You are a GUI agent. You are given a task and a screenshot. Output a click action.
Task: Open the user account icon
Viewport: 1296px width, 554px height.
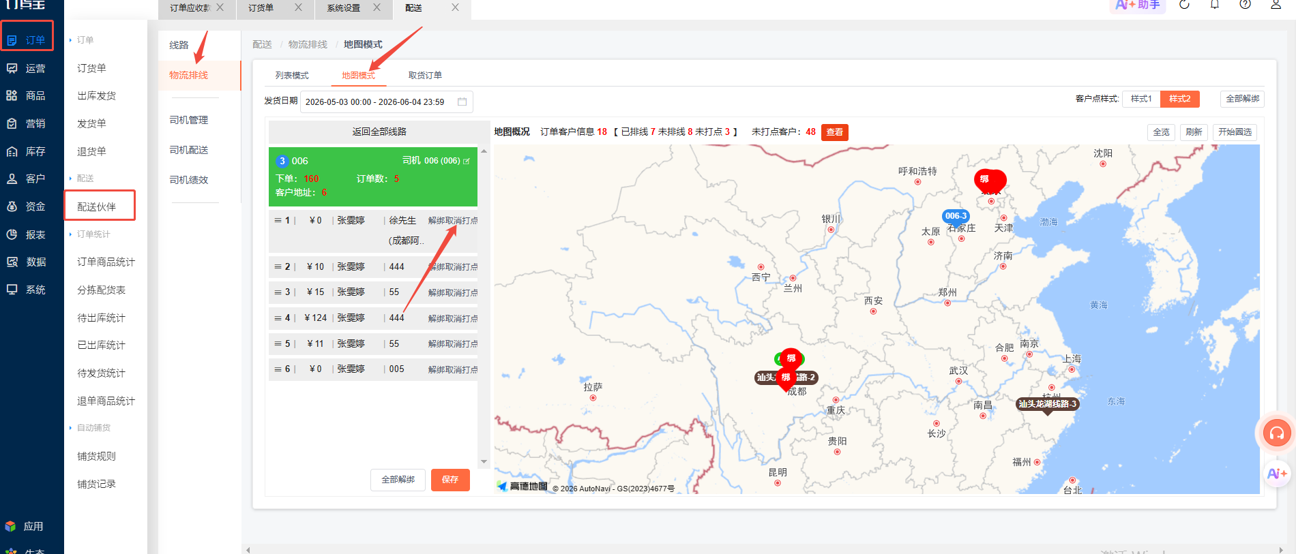tap(1276, 5)
